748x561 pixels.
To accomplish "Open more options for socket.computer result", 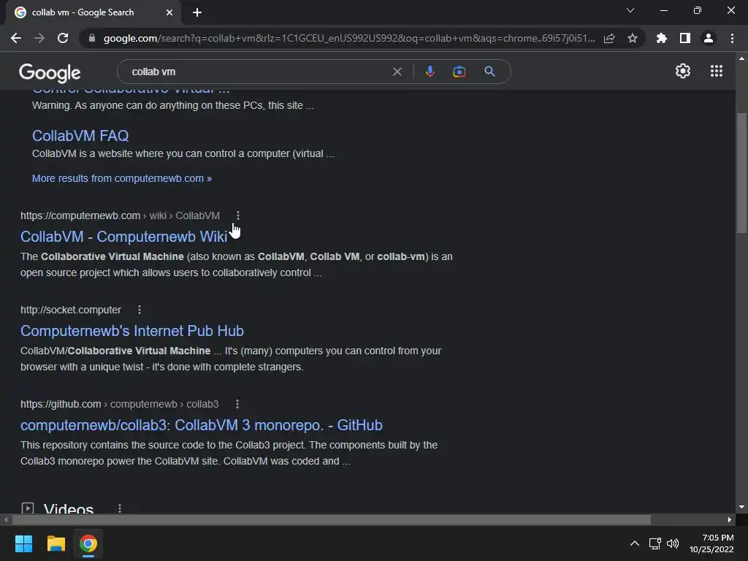I will pos(140,310).
